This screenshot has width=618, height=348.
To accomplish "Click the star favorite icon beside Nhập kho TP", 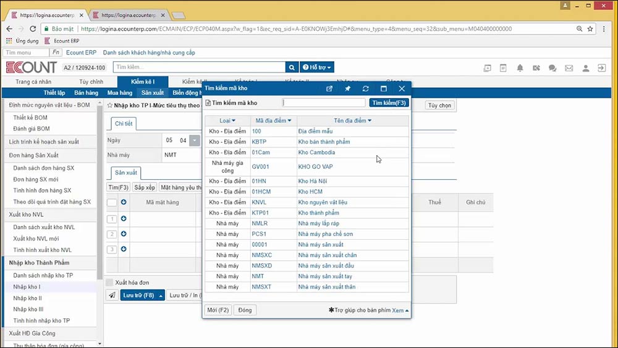I will (110, 105).
